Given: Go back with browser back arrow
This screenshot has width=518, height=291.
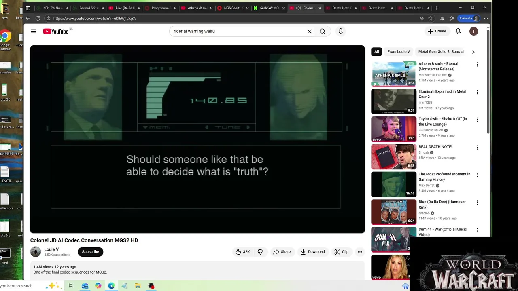Looking at the screenshot, I should [28, 18].
